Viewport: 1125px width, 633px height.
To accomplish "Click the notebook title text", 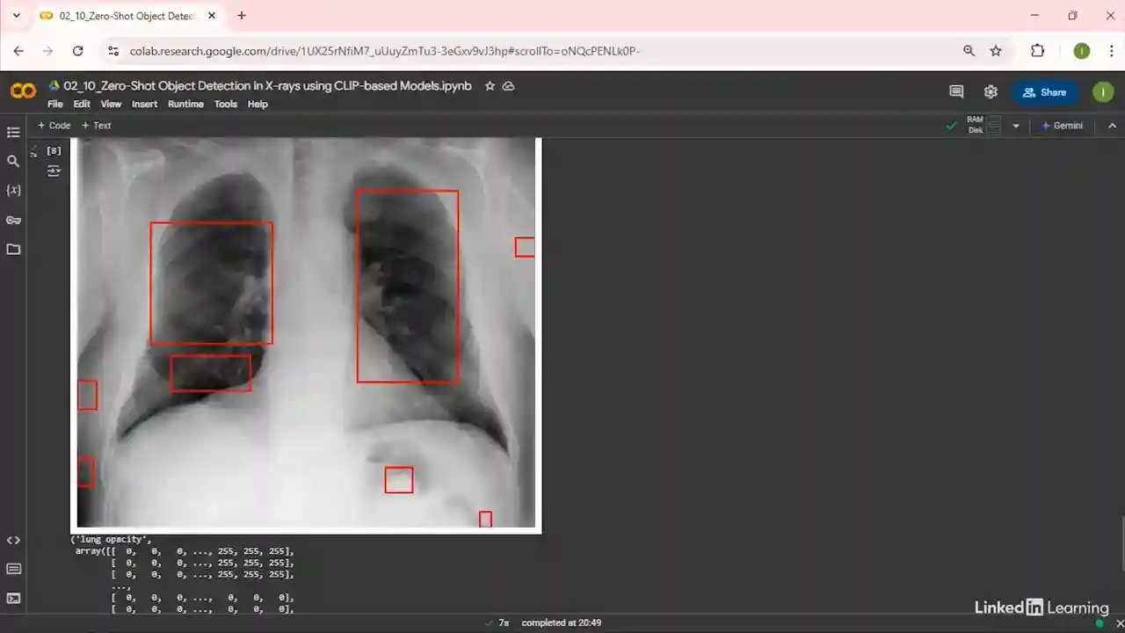I will point(267,86).
